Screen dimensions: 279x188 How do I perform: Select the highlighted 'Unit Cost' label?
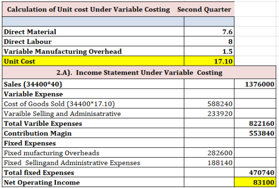(x=93, y=61)
